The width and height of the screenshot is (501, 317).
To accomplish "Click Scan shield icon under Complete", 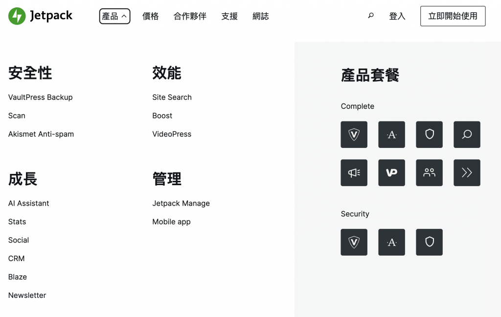I will [429, 134].
